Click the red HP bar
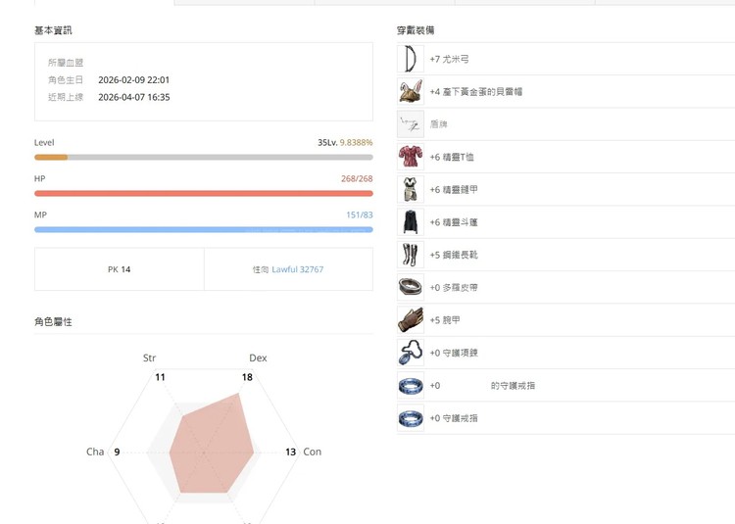The image size is (735, 524). (x=203, y=193)
